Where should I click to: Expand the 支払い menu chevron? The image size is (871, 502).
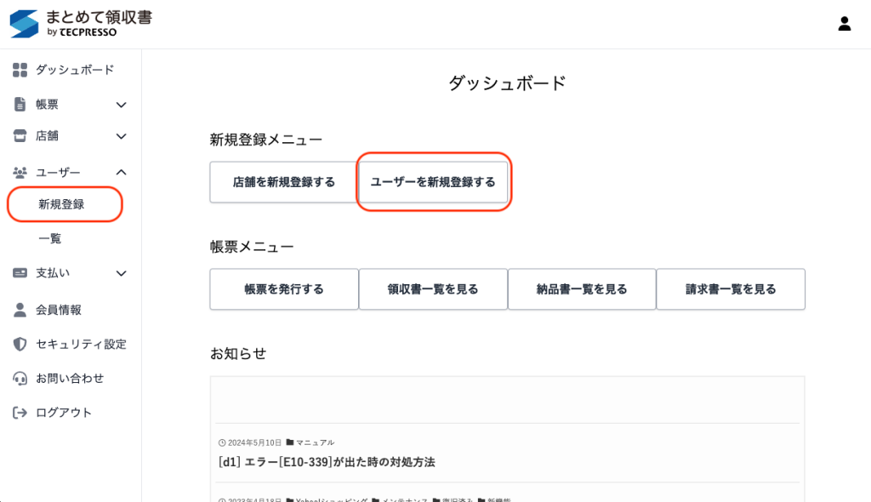coord(122,273)
